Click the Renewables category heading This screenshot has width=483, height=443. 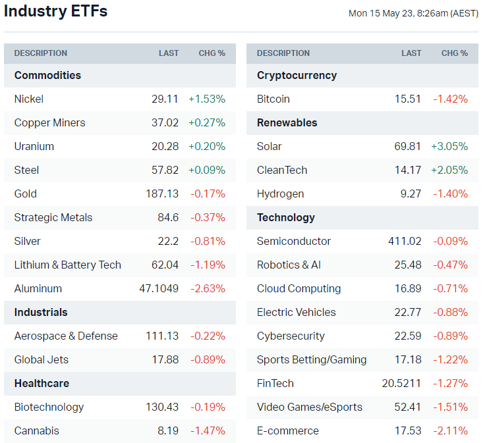287,122
